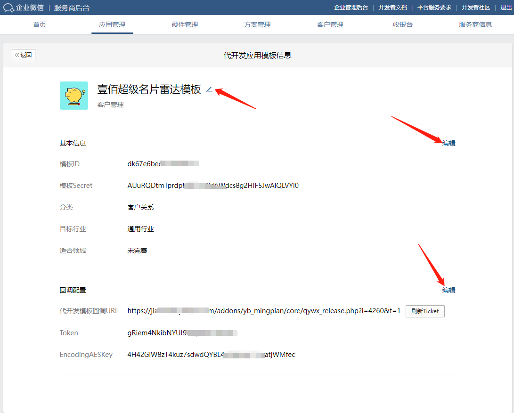
Task: Click the 模板ID field label
Action: [x=70, y=164]
